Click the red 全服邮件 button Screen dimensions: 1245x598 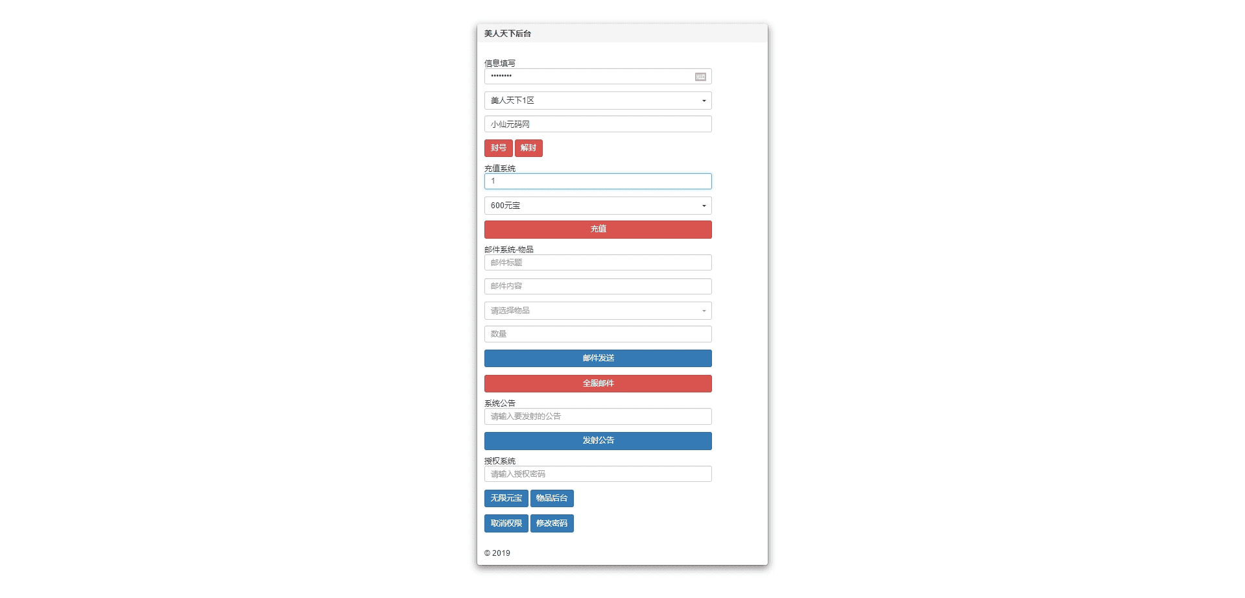click(597, 383)
